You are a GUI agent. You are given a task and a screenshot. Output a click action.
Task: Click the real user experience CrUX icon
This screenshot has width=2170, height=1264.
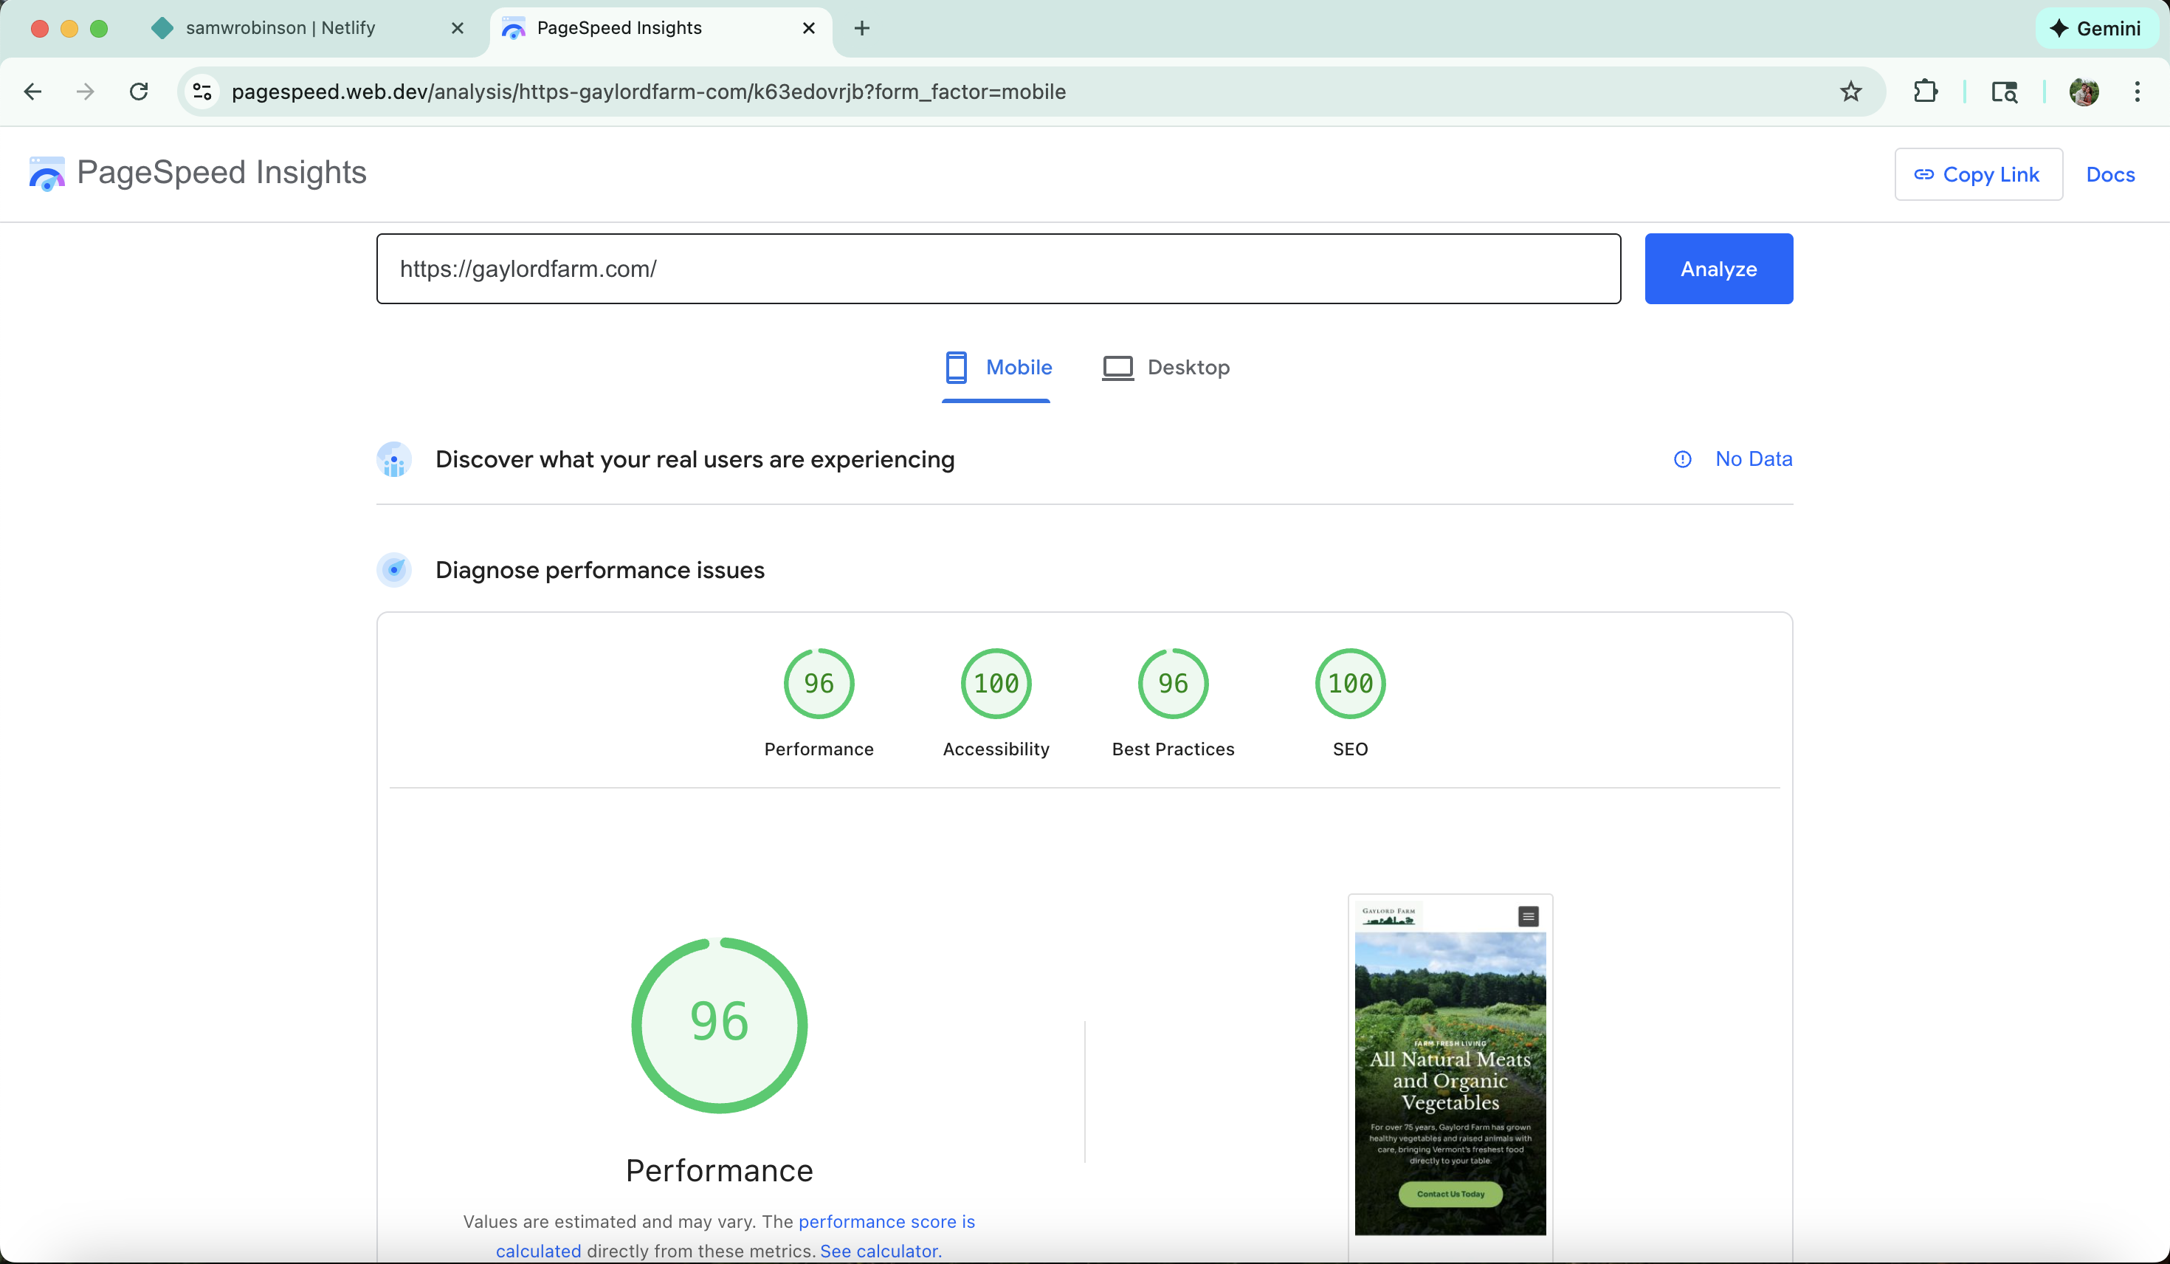pyautogui.click(x=394, y=459)
